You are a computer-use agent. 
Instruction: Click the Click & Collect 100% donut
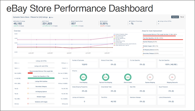pyautogui.click(x=128, y=77)
